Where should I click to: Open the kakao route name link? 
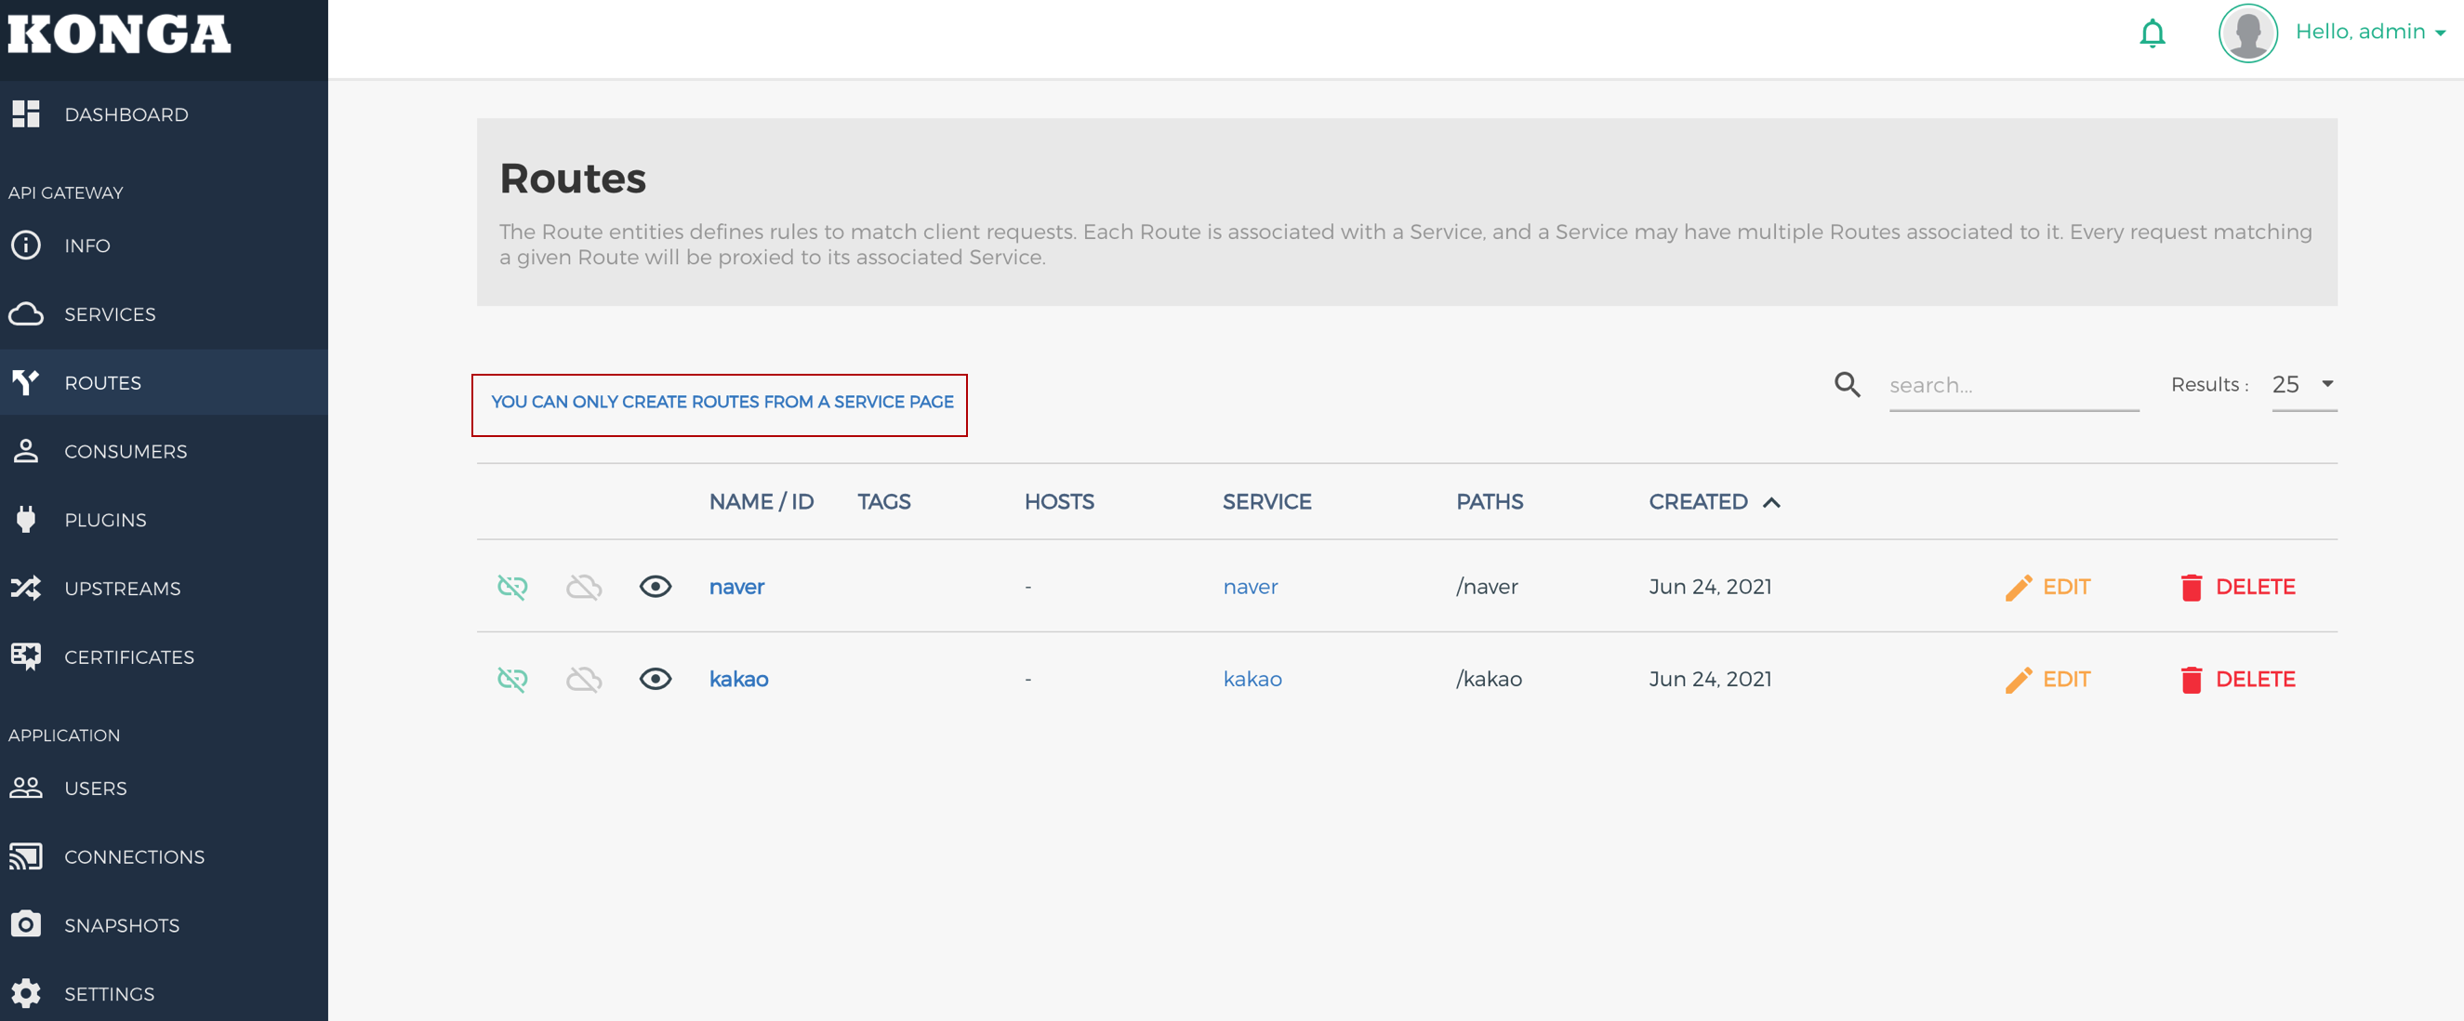(738, 680)
